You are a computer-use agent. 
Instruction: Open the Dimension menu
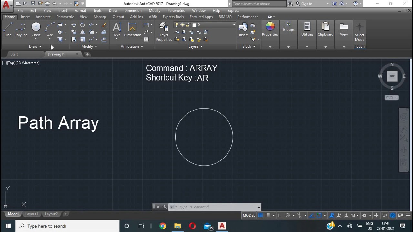tap(133, 11)
